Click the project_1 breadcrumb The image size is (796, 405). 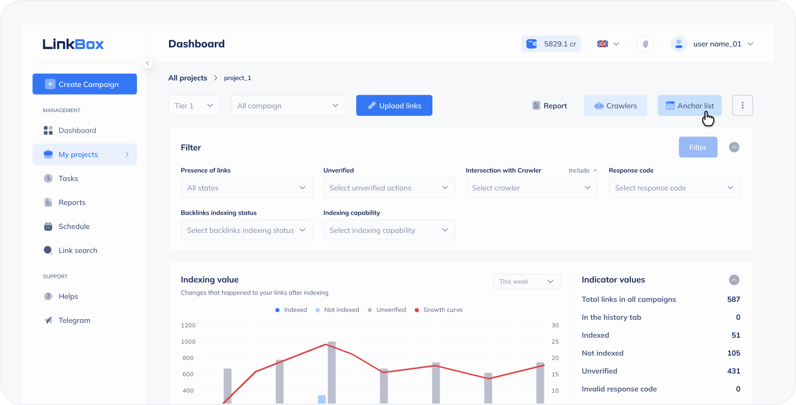238,78
